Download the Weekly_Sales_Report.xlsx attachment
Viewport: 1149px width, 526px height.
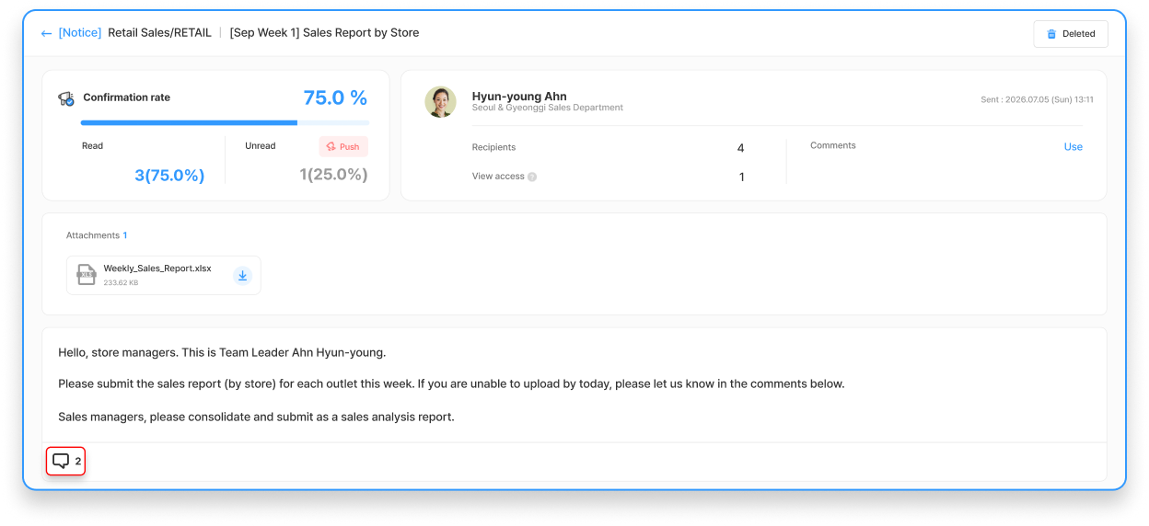click(242, 275)
